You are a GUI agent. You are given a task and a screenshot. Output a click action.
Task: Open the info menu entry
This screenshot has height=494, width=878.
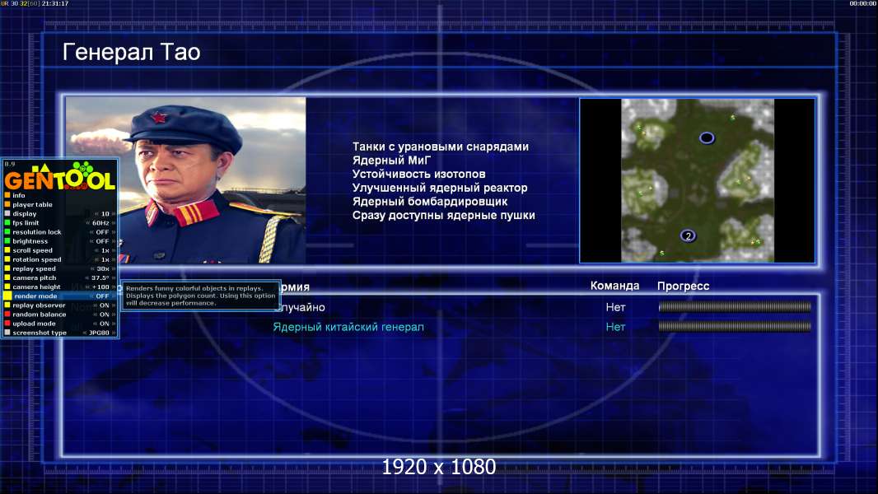pos(18,195)
